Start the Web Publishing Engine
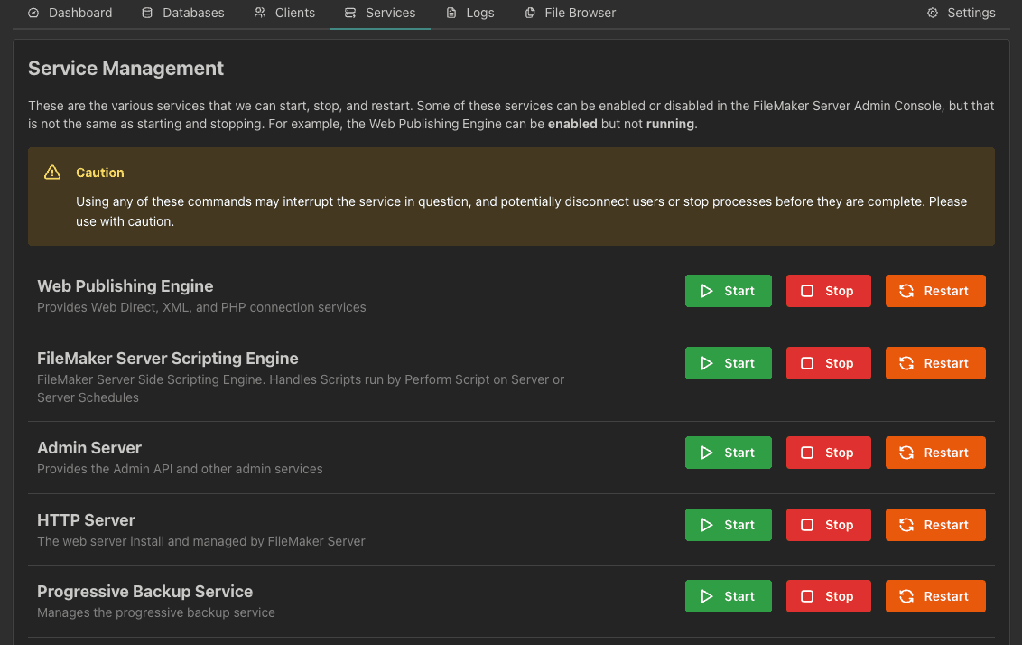The width and height of the screenshot is (1022, 645). (728, 291)
